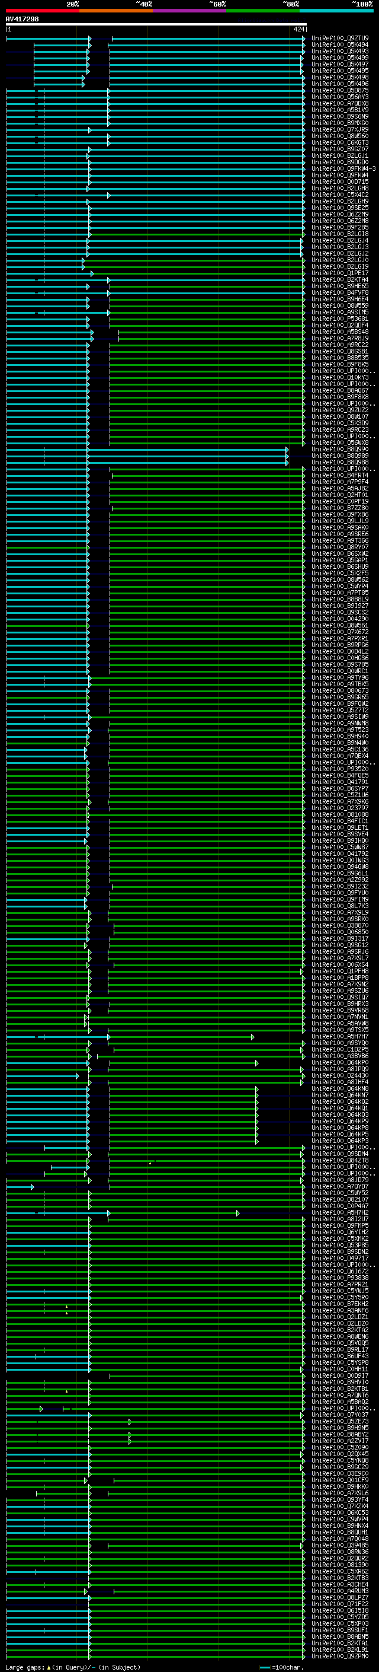Select label UniRef100_Q2LDZ1
This screenshot has width=379, height=1672.
(x=340, y=1317)
